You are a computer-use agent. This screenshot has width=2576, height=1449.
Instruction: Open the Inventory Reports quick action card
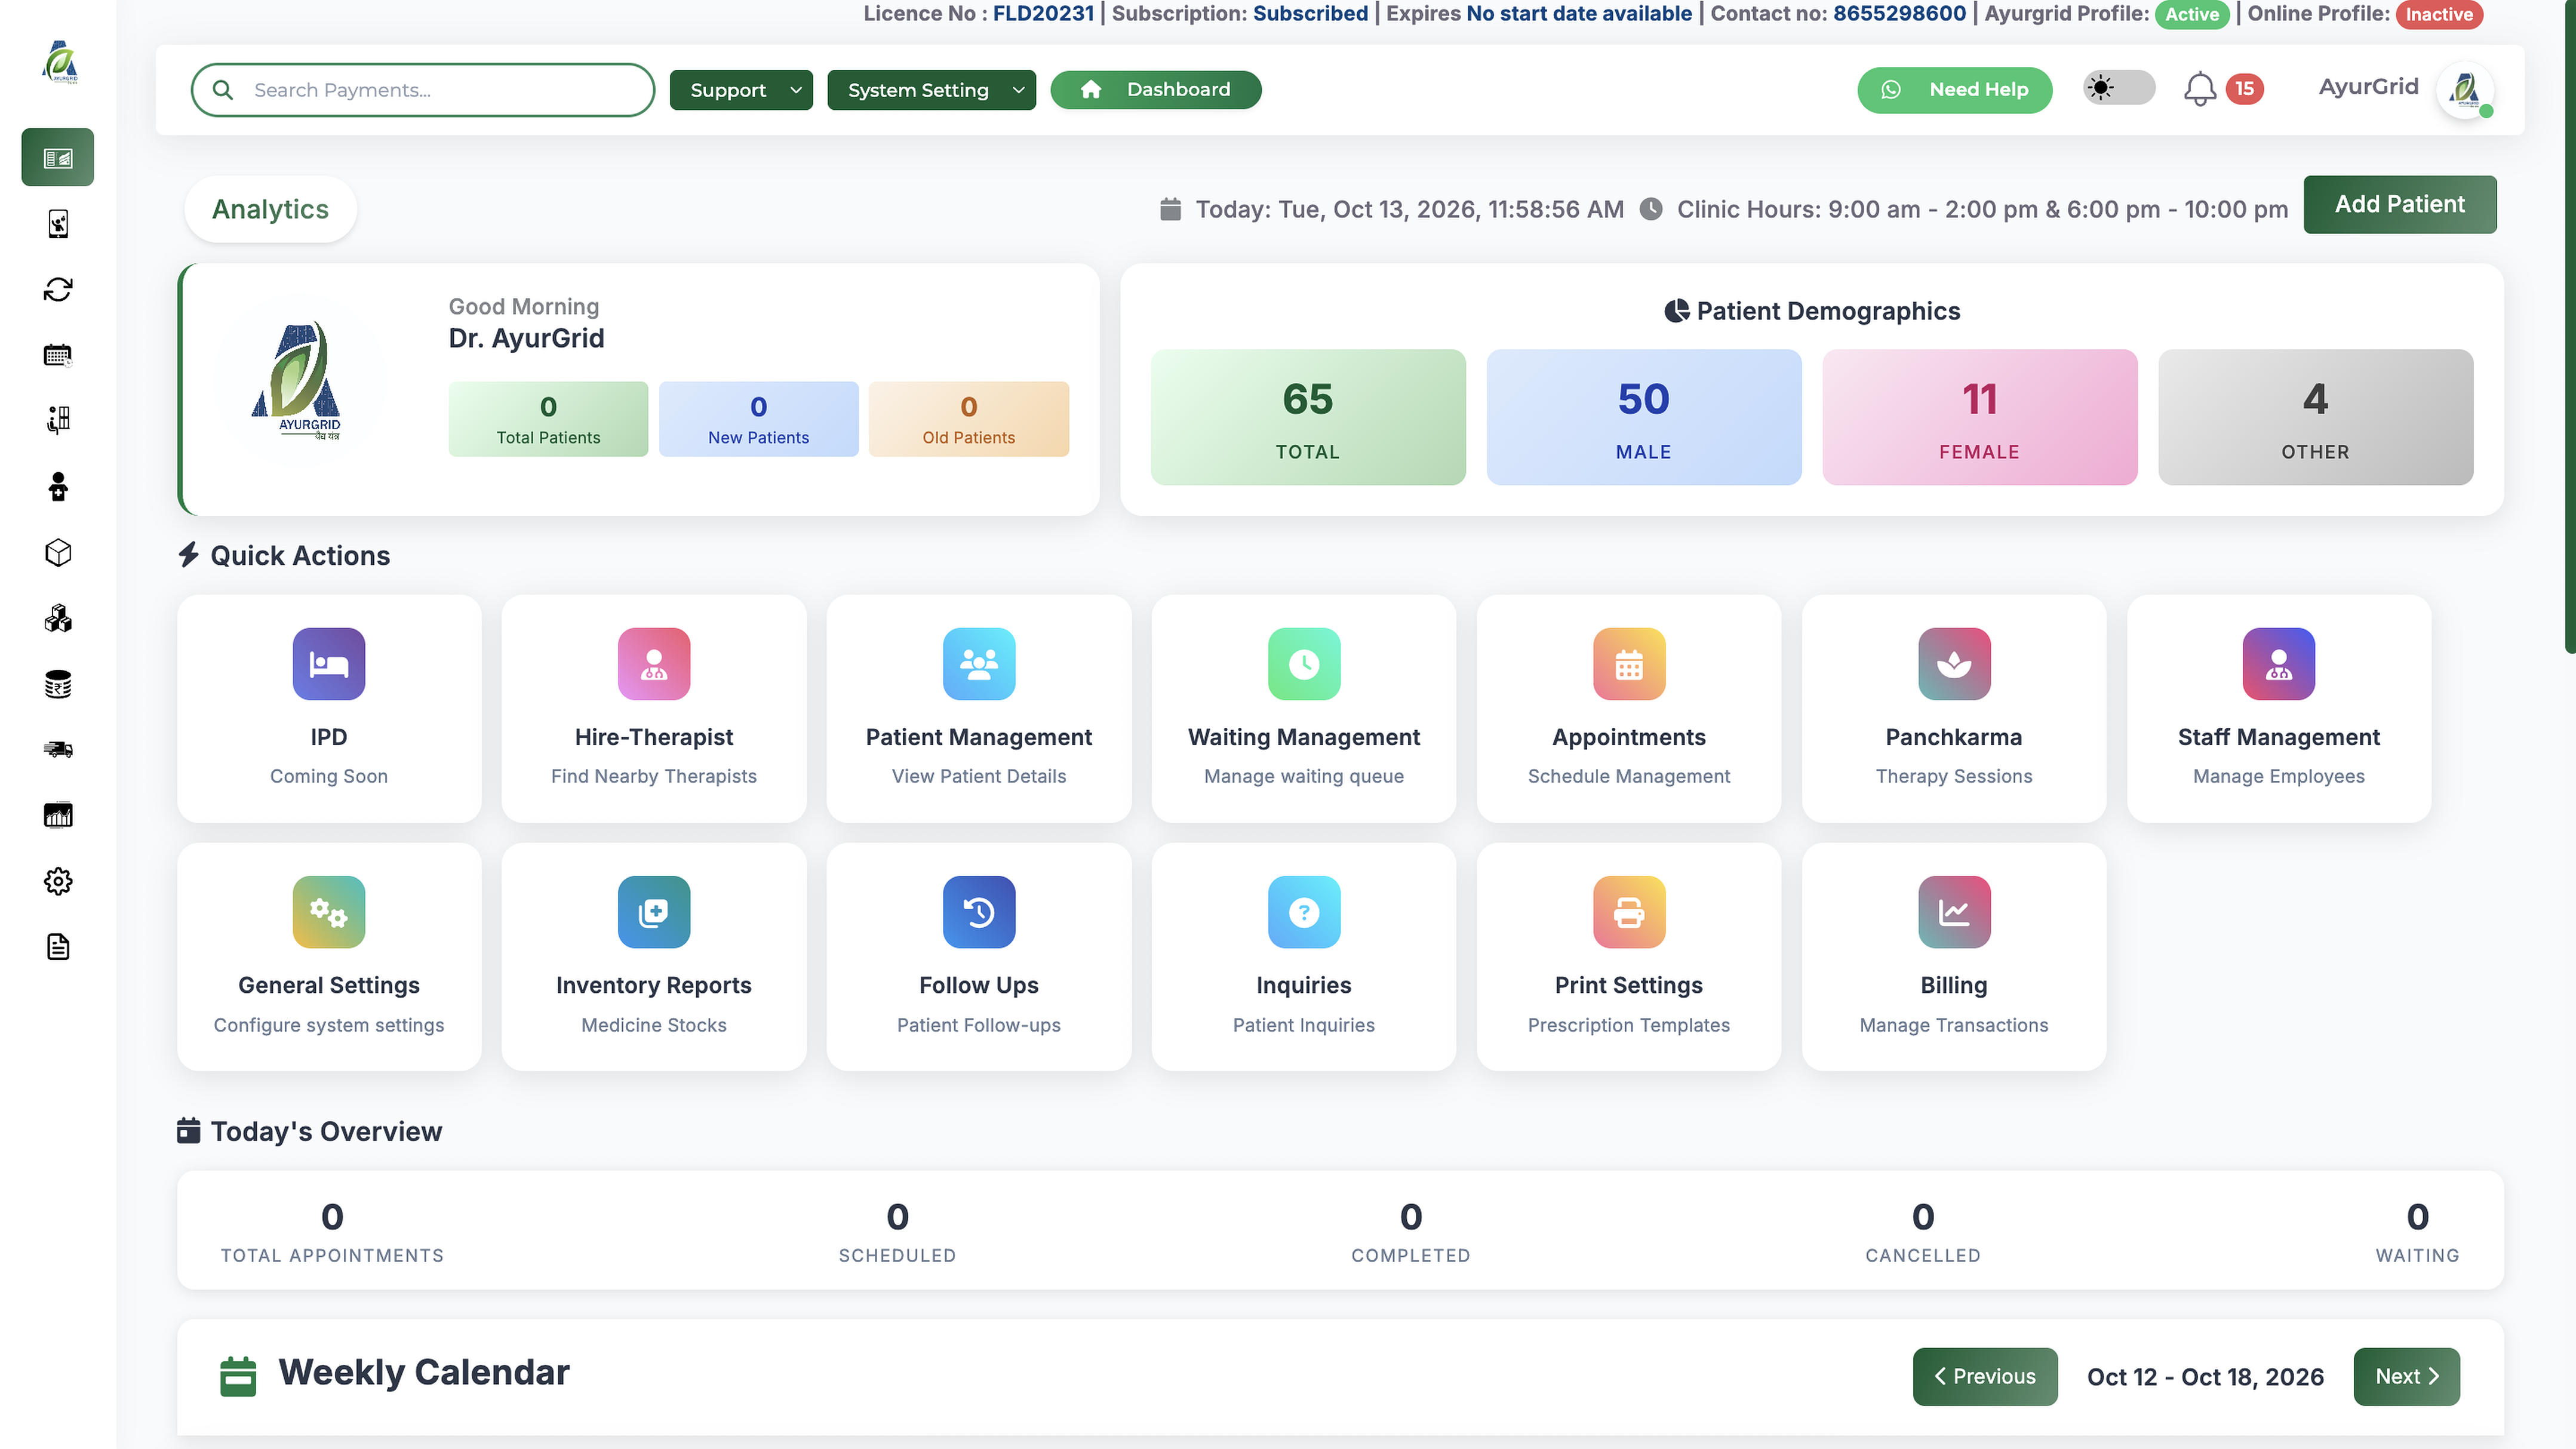[654, 957]
